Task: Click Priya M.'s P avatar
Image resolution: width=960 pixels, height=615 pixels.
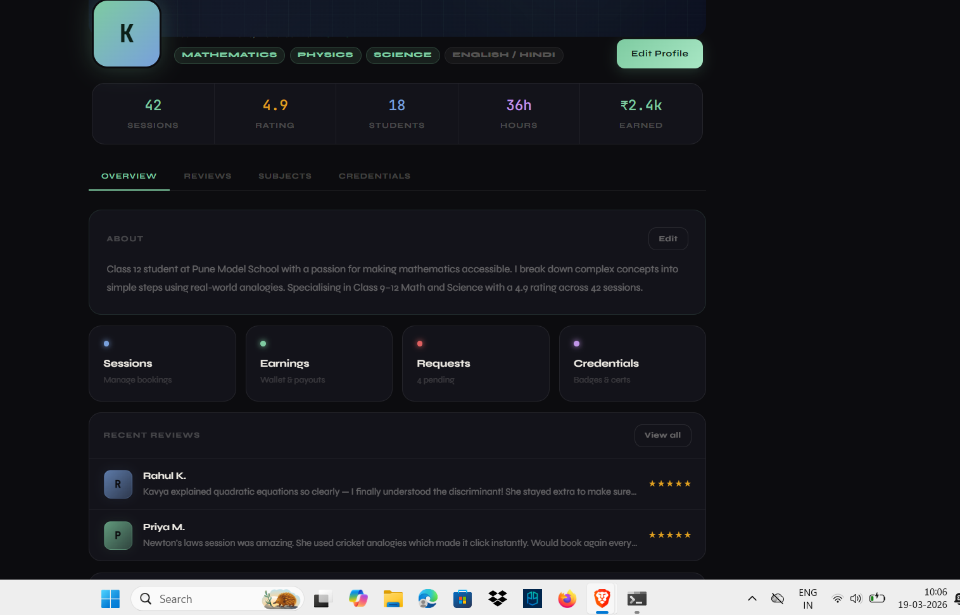Action: (118, 536)
